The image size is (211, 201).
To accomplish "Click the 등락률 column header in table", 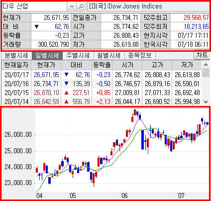I will [102, 65].
